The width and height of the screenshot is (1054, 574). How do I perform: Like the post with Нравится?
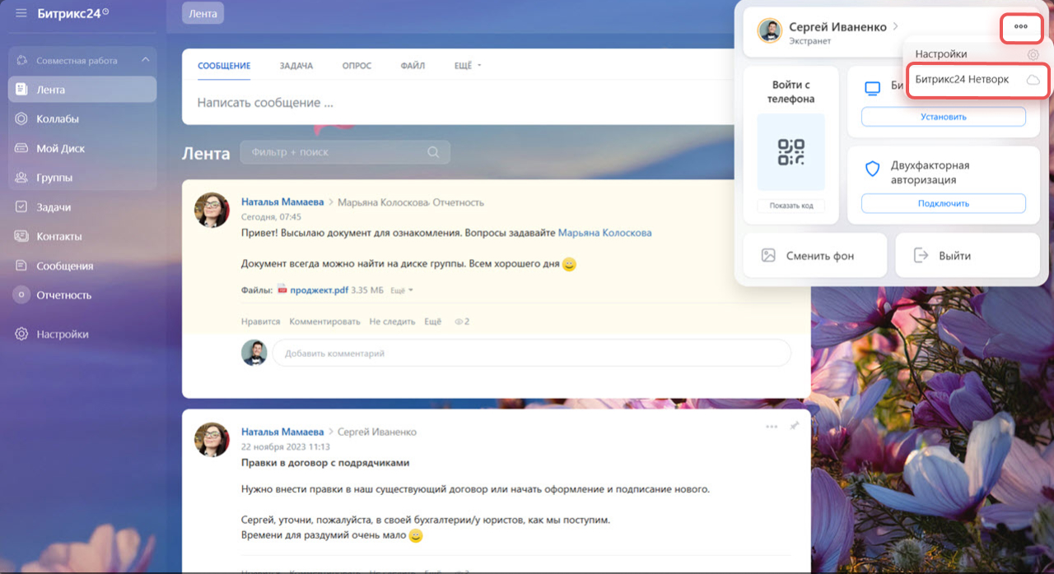(261, 322)
